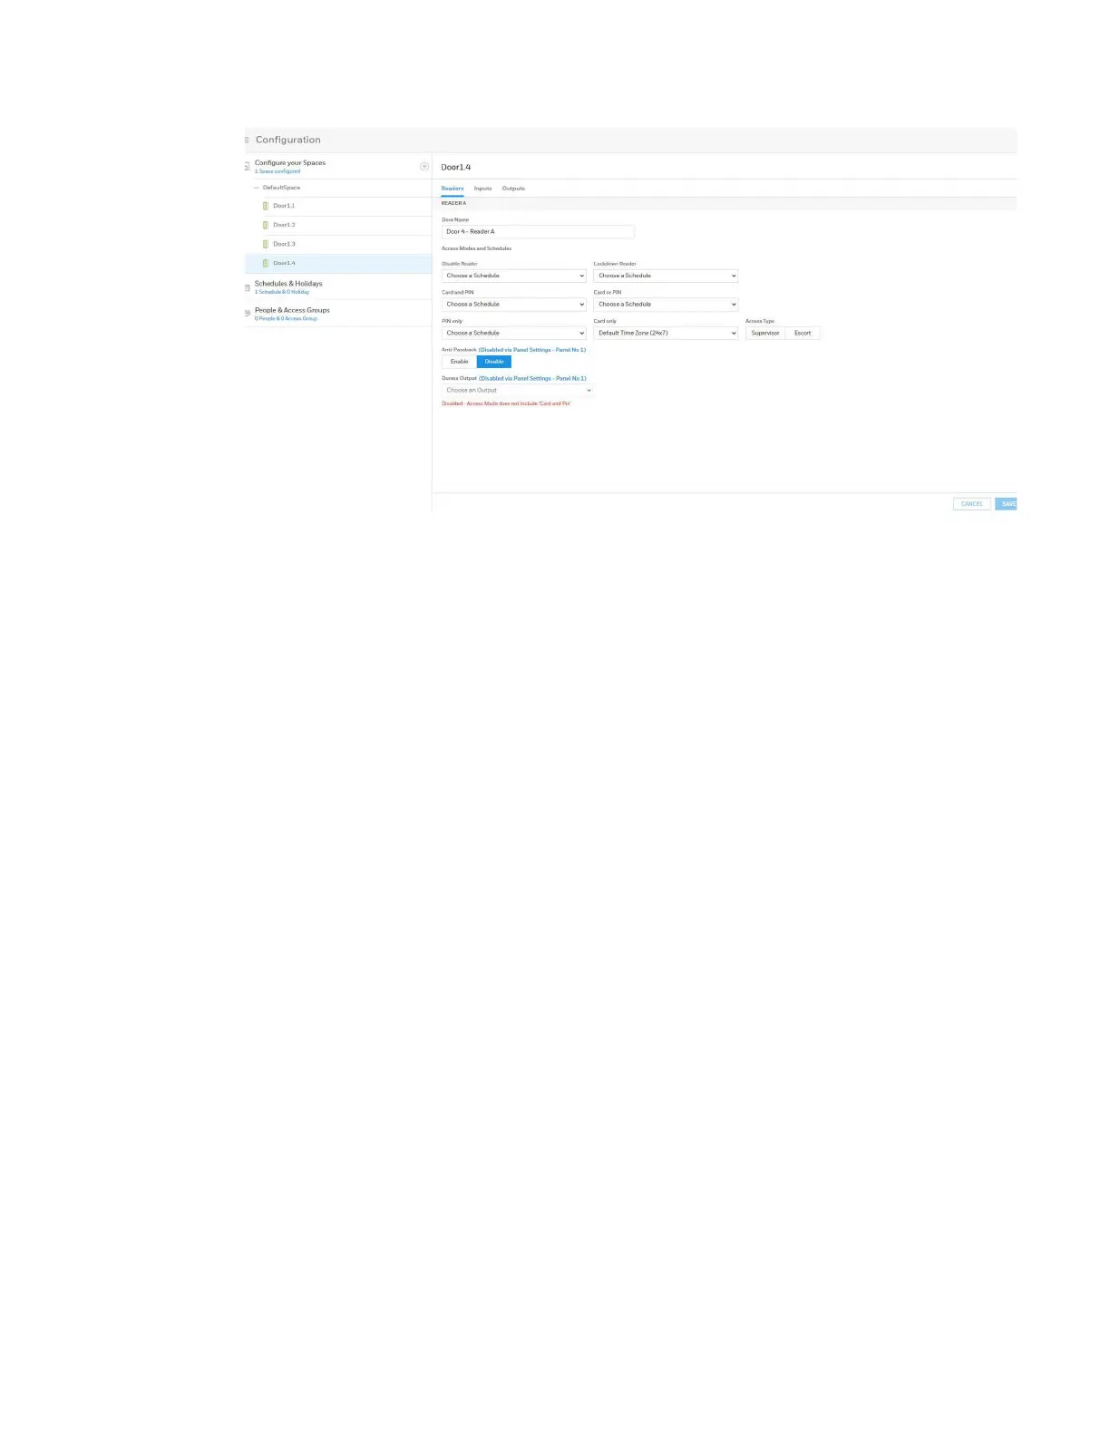Open the Card only Default Time Zone dropdown
Screen dimensions: 1110x1436
point(666,333)
